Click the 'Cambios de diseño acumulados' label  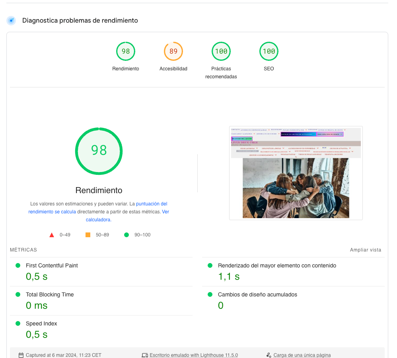257,294
